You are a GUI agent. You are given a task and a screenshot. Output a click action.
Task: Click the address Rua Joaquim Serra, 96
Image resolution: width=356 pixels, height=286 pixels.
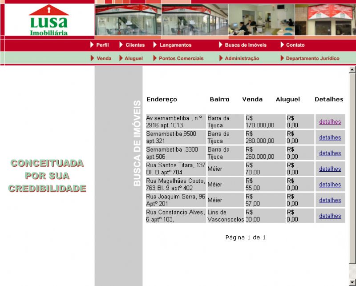pyautogui.click(x=176, y=200)
